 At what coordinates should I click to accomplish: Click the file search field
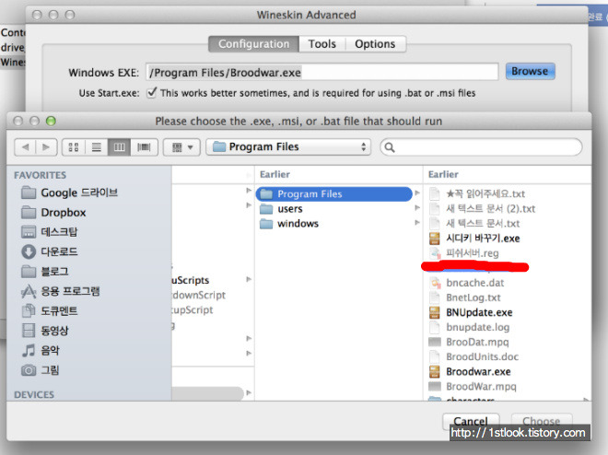tap(481, 147)
